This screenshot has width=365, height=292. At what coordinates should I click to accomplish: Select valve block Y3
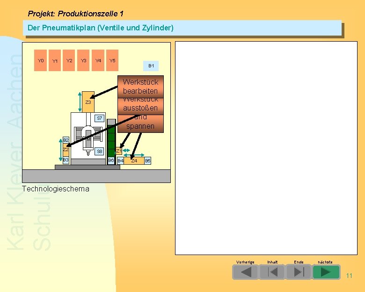[x=83, y=60]
